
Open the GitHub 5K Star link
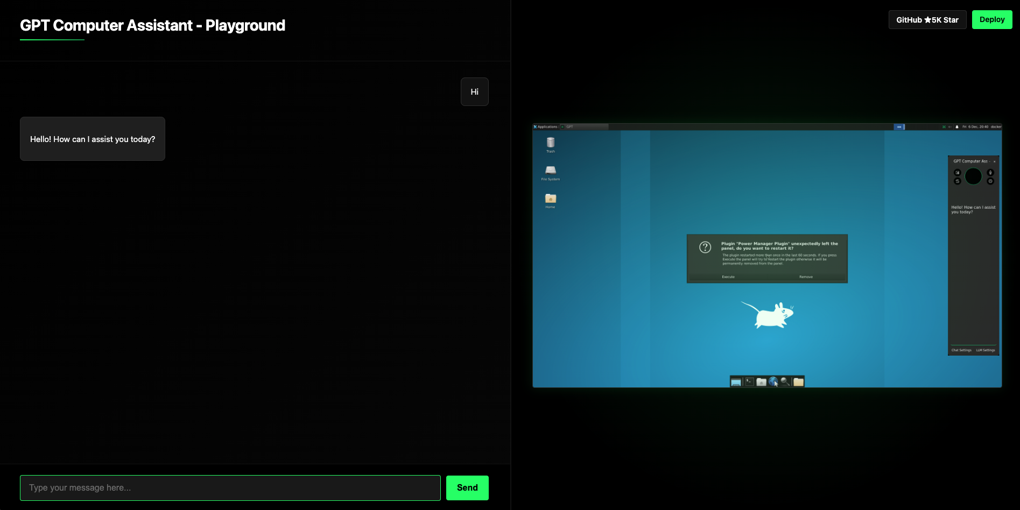point(927,20)
